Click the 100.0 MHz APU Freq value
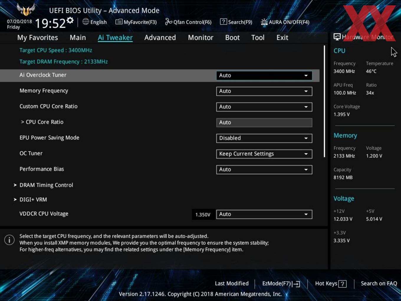Screen dimensions: 401x301 (345, 93)
